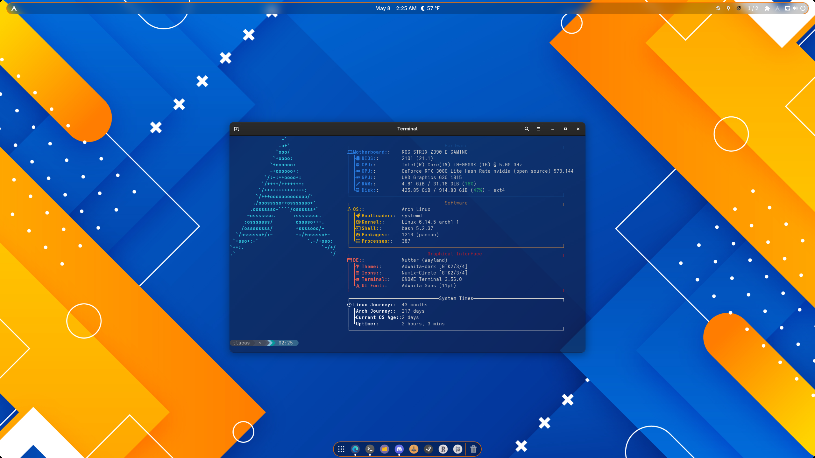815x458 pixels.
Task: Click the volume speaker indicator
Action: [x=795, y=8]
